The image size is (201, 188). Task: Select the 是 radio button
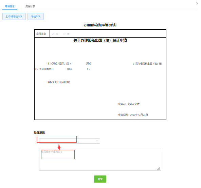pos(65,34)
